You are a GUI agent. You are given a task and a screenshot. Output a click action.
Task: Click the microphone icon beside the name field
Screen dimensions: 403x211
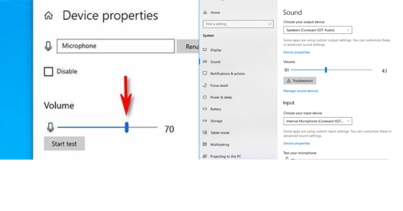(x=48, y=46)
